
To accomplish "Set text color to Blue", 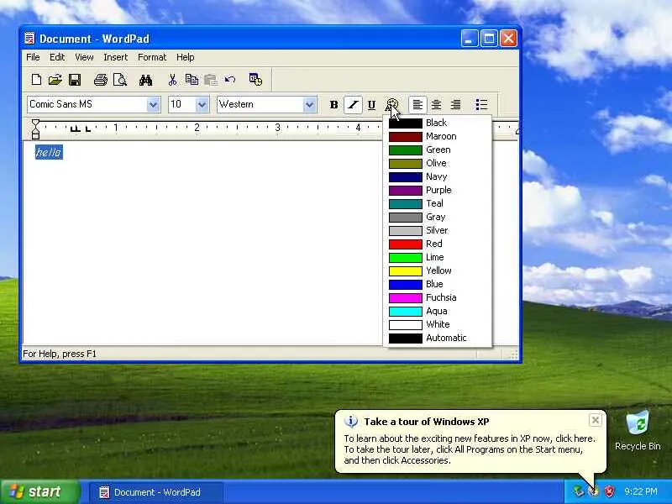I will point(437,284).
